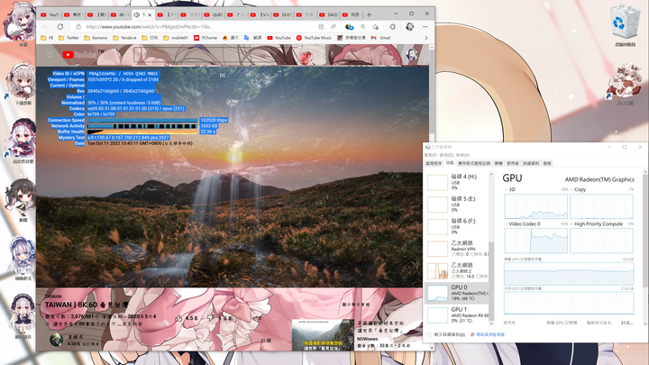Open the YouTube hamburger guide menu
649x365 pixels.
pos(50,55)
